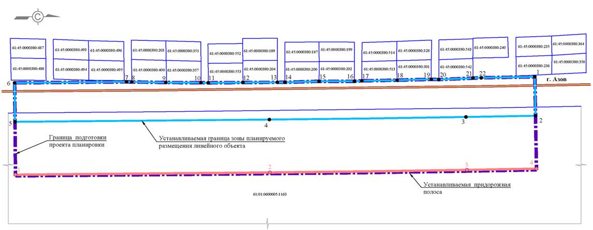Click parcel label 61:45:0000380:187
This screenshot has width=593, height=230.
pos(302,52)
